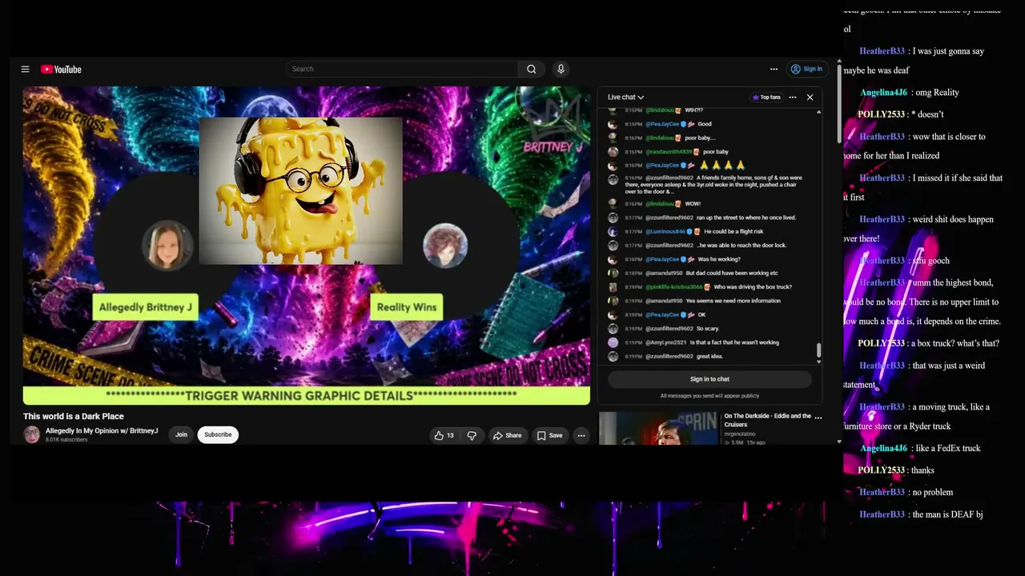This screenshot has width=1025, height=576.
Task: Focus the YouTube search field
Action: click(x=402, y=70)
